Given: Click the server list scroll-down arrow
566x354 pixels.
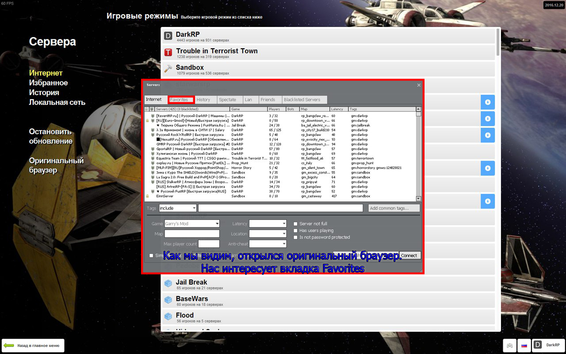Looking at the screenshot, I should [419, 199].
